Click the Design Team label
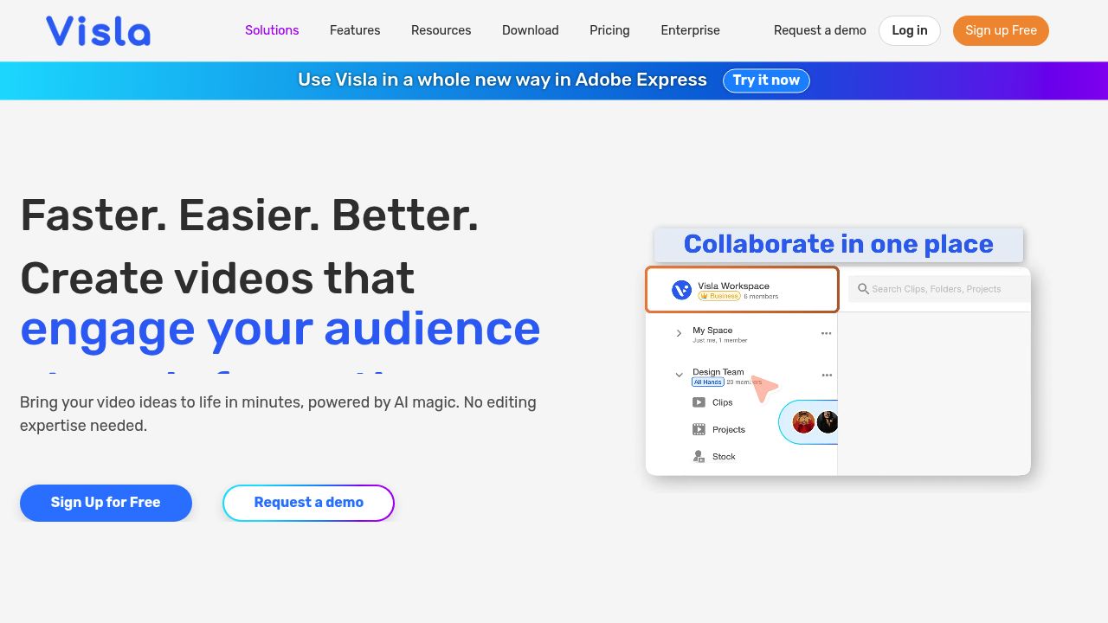Viewport: 1108px width, 623px height. pyautogui.click(x=718, y=371)
